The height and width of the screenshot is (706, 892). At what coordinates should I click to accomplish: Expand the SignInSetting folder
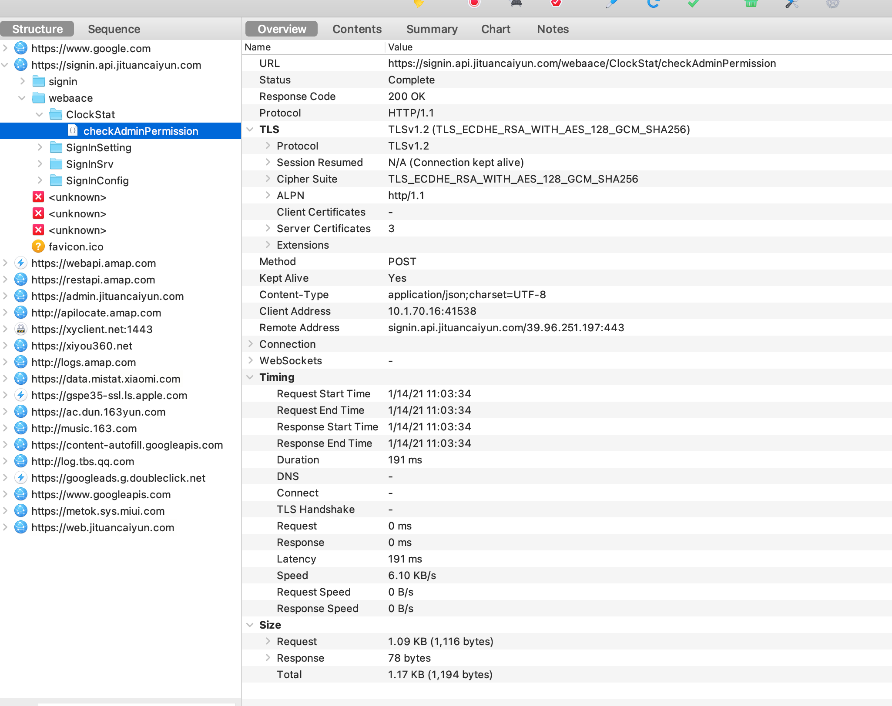(x=40, y=147)
